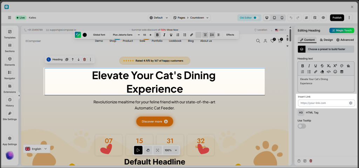This screenshot has width=359, height=168.
Task: Enable the Use Tooltip switch
Action: click(302, 126)
